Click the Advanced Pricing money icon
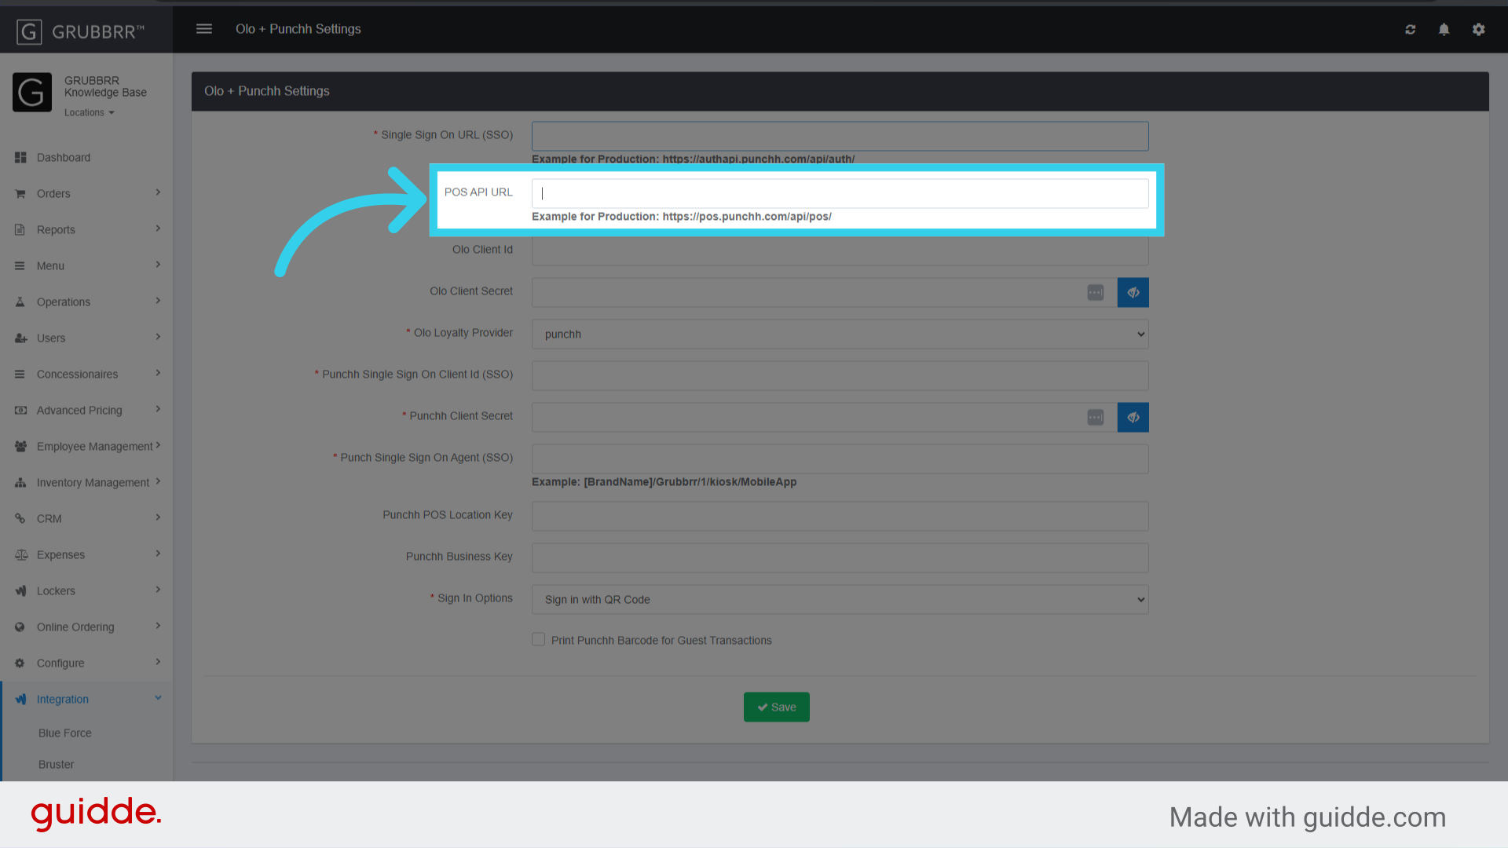Viewport: 1508px width, 848px height. [20, 411]
